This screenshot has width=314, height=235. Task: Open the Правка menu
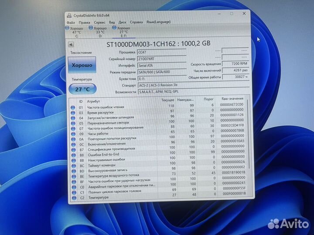[84, 22]
